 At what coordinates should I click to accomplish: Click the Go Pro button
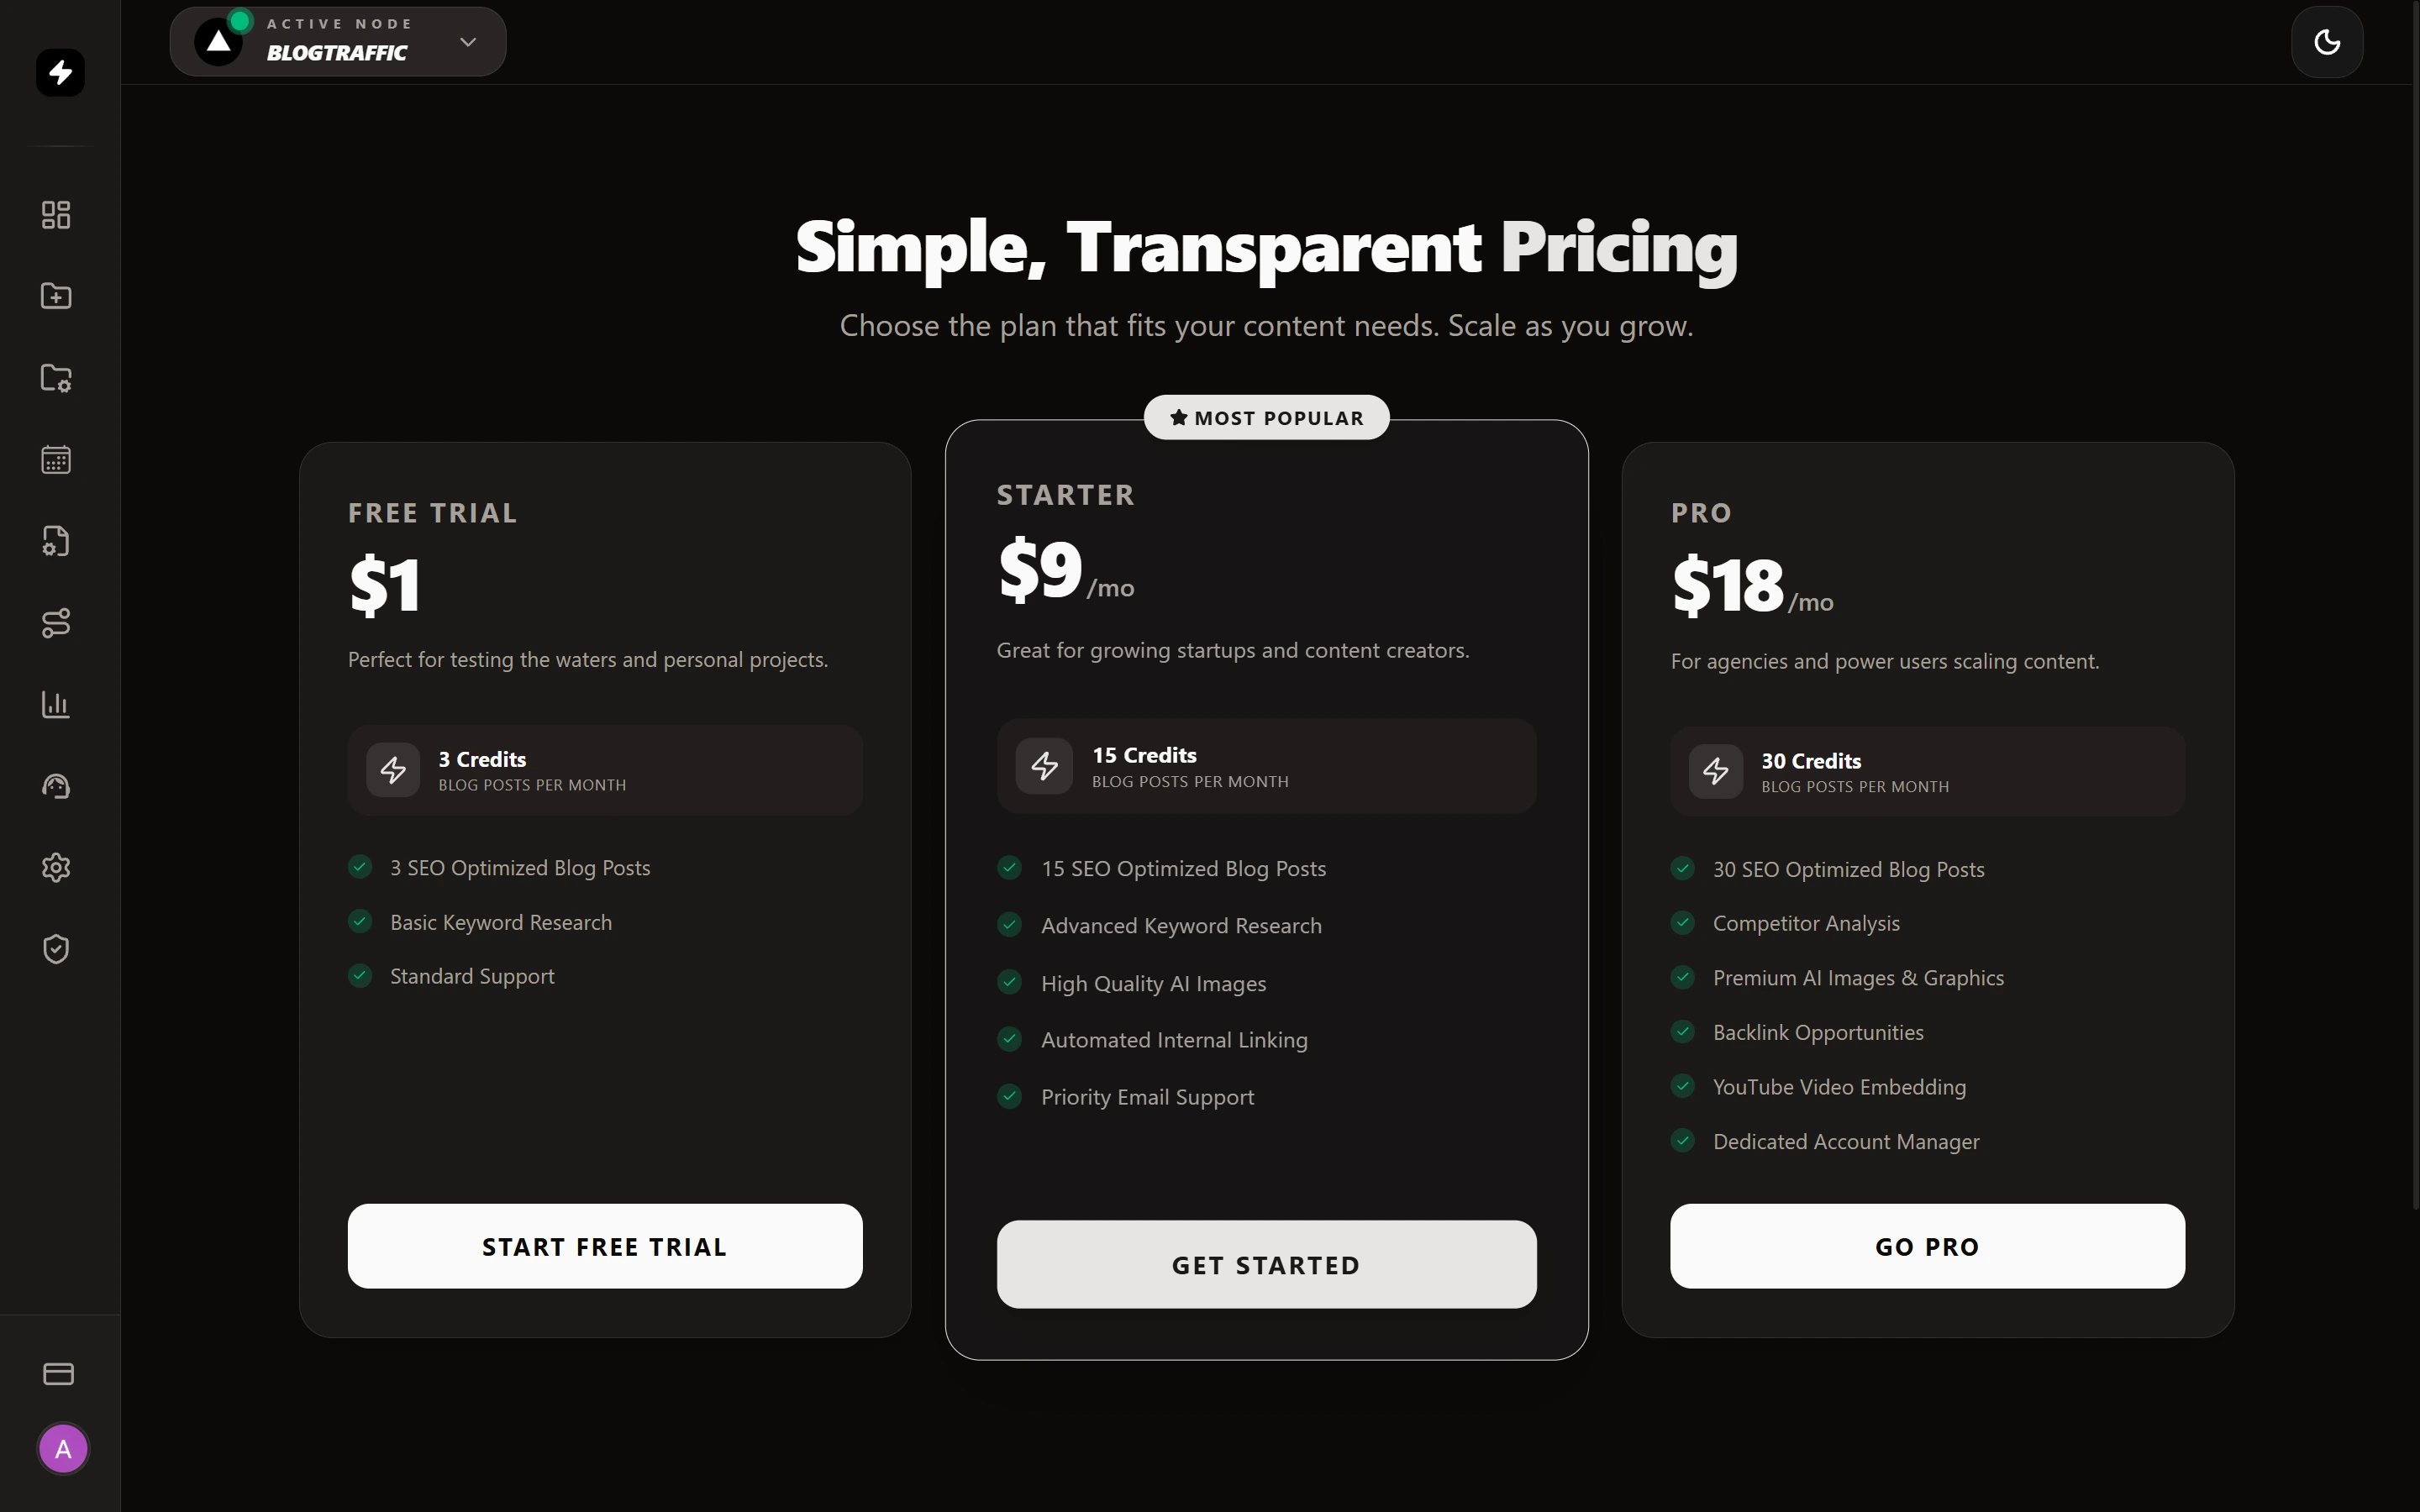pyautogui.click(x=1926, y=1245)
